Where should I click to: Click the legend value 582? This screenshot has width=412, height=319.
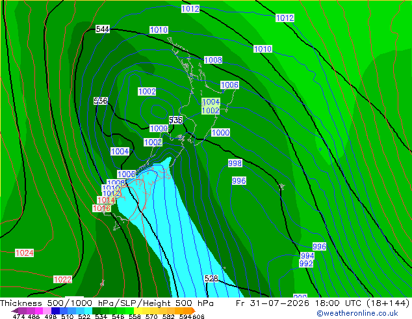click(x=168, y=316)
